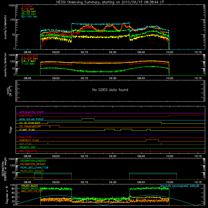The width and height of the screenshot is (208, 208).
Task: Click the HESSI Observing Summary plot title
Action: point(110,2)
